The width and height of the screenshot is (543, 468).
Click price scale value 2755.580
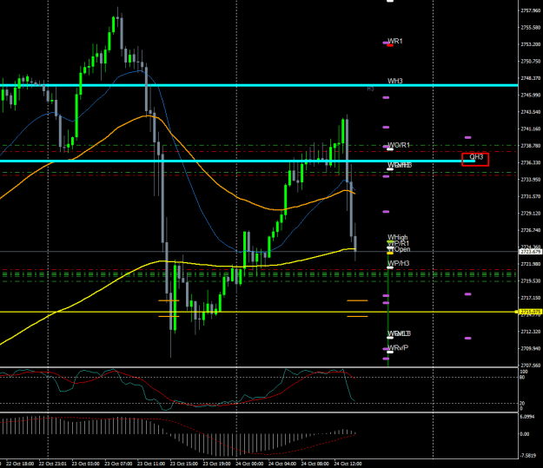click(531, 27)
